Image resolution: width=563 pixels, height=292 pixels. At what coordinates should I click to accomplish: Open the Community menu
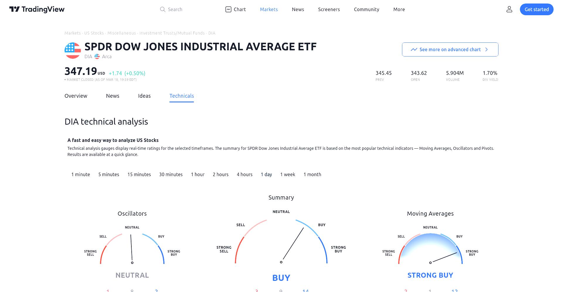(367, 9)
